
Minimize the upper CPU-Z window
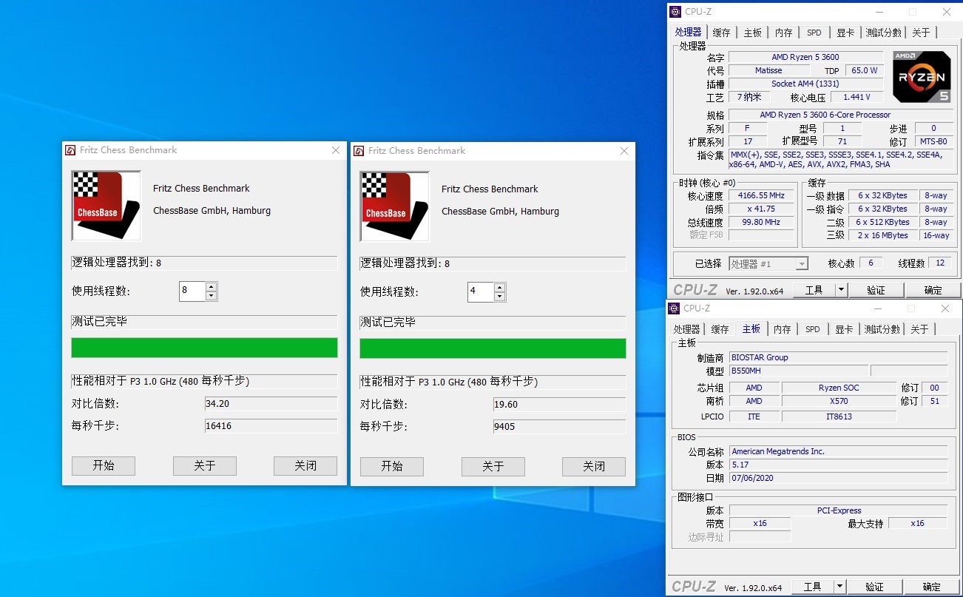coord(879,12)
